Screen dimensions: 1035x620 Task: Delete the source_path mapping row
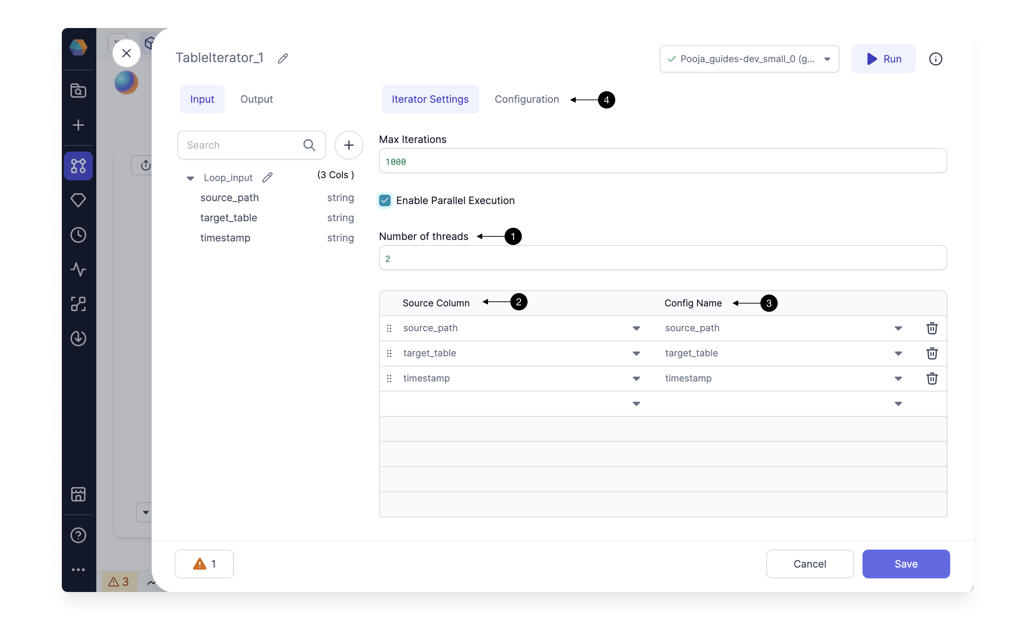pyautogui.click(x=931, y=328)
